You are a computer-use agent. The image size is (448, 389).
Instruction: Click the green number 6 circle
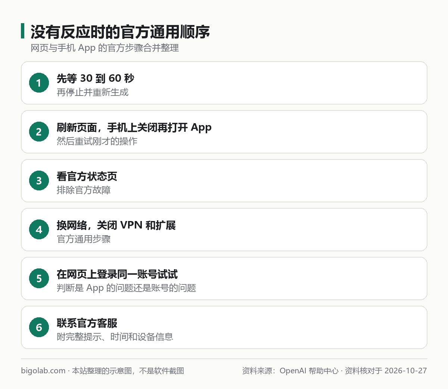(39, 327)
